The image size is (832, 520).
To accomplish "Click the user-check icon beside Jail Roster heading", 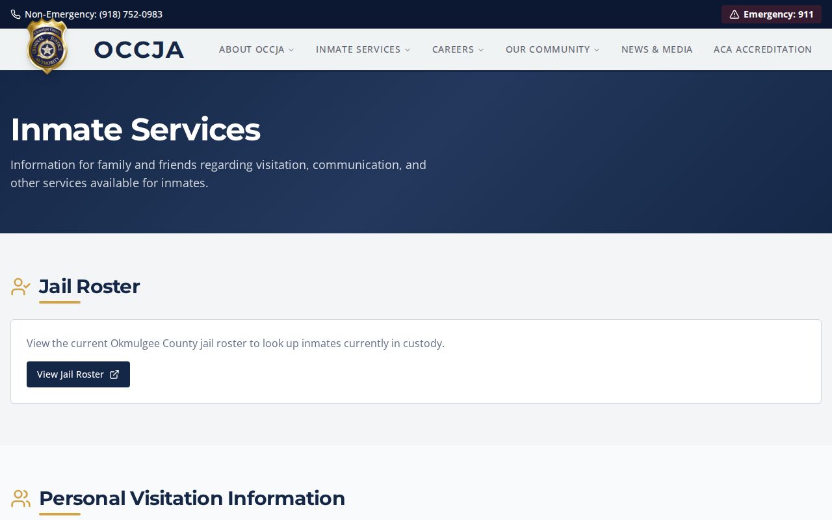I will click(x=21, y=287).
